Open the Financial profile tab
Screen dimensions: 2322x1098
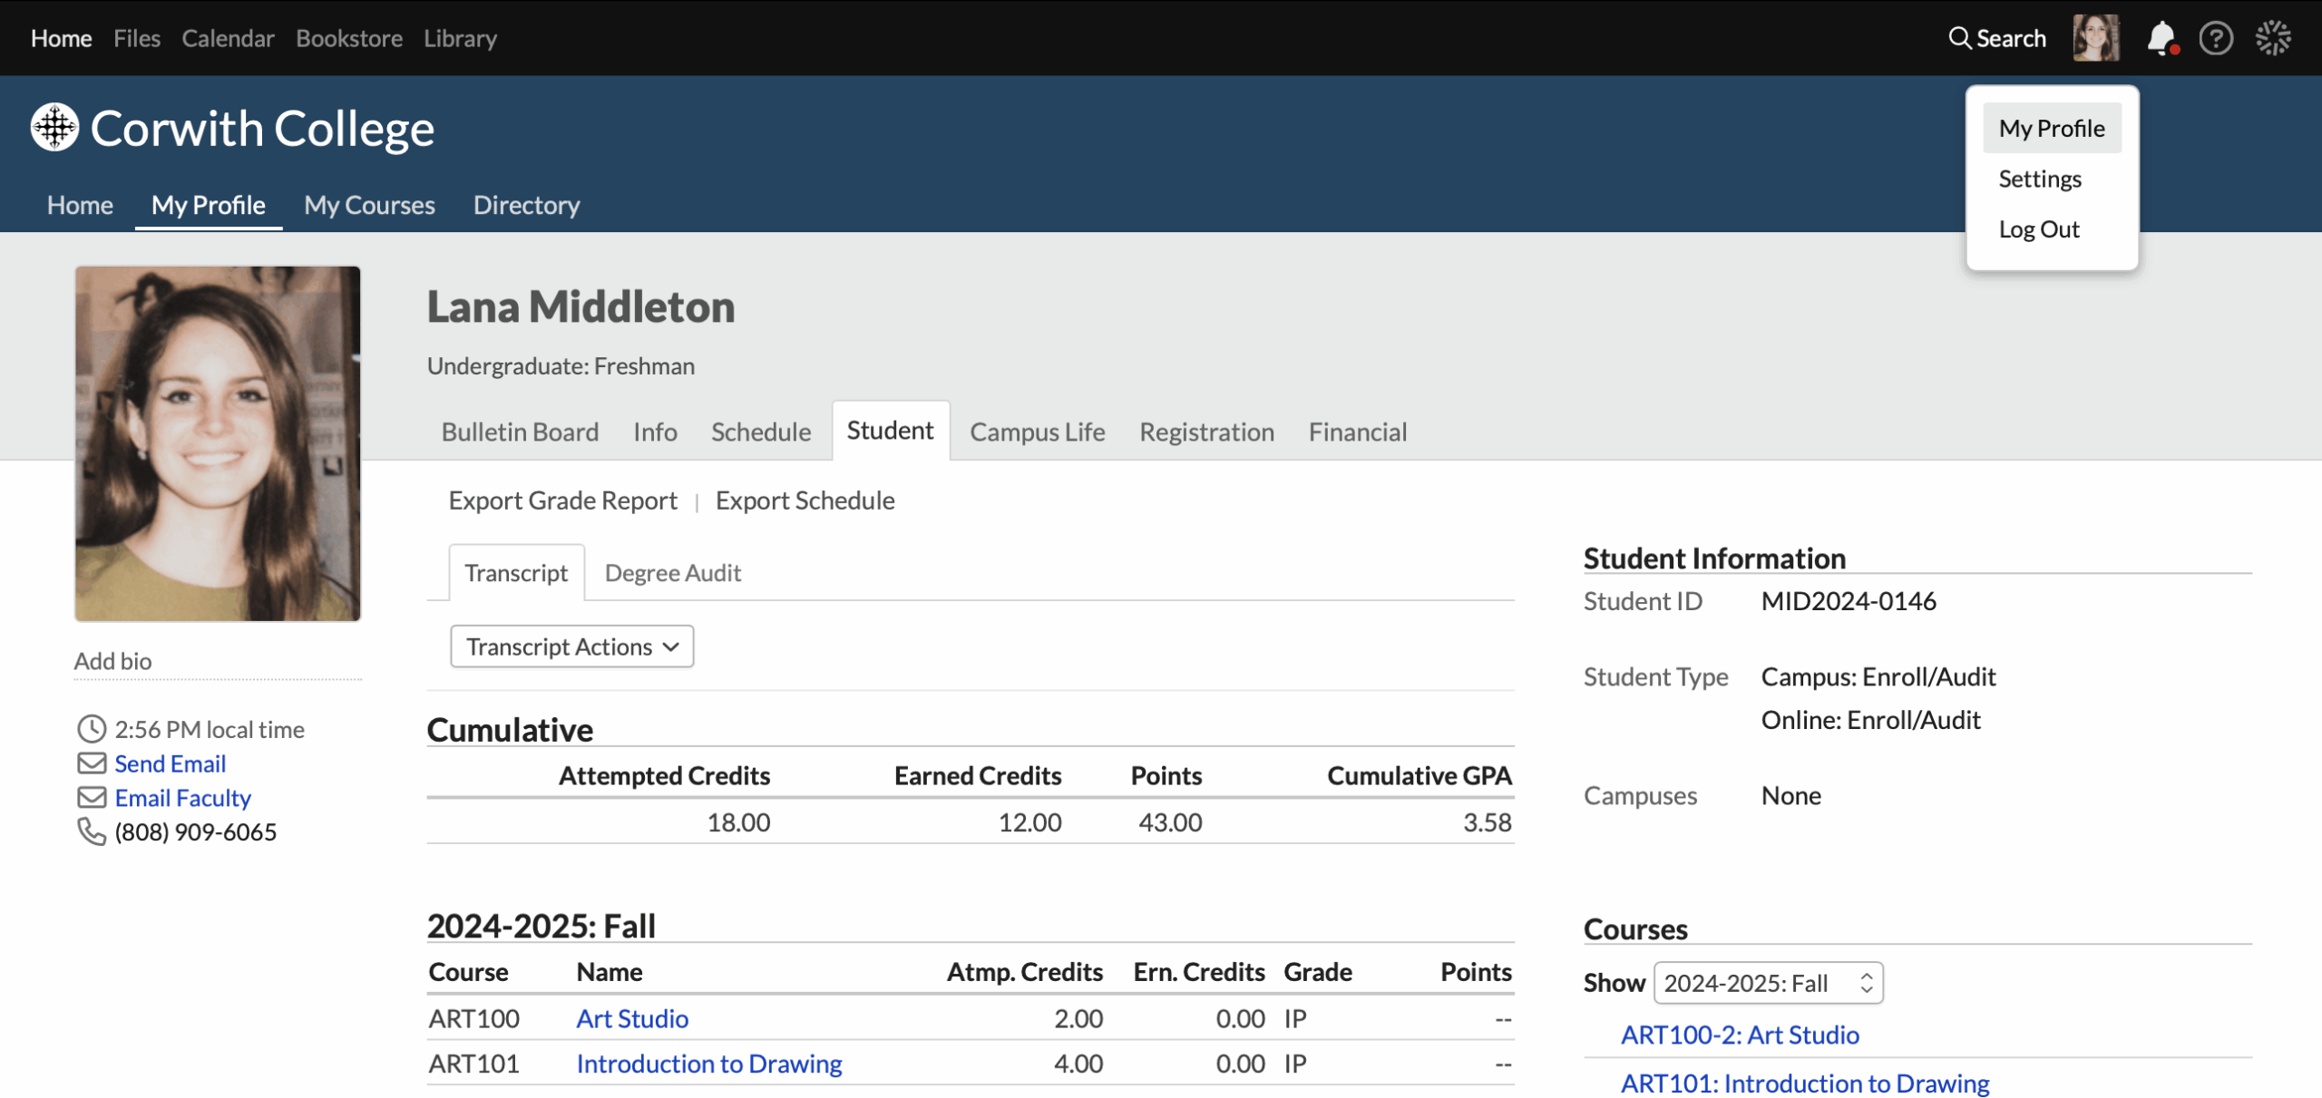(1357, 432)
